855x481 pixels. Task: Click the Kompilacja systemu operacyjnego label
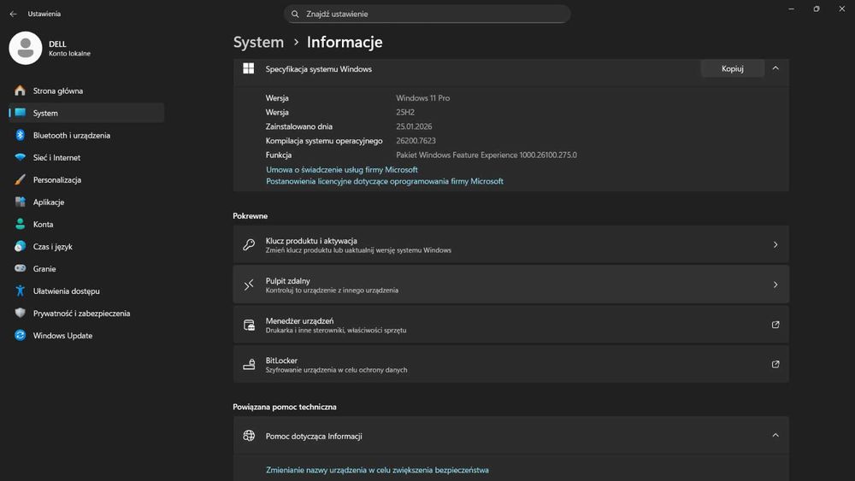[324, 141]
